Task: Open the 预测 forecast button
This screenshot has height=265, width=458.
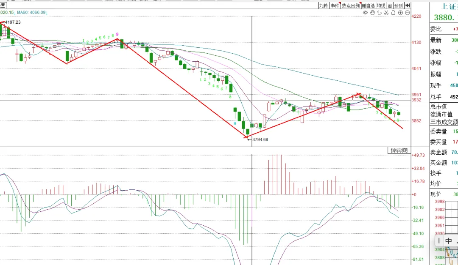Action: [398, 5]
